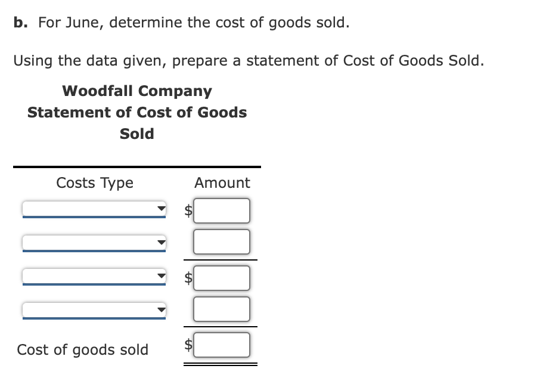Click the Statement of Cost of Goods heading
The image size is (540, 378).
(136, 112)
